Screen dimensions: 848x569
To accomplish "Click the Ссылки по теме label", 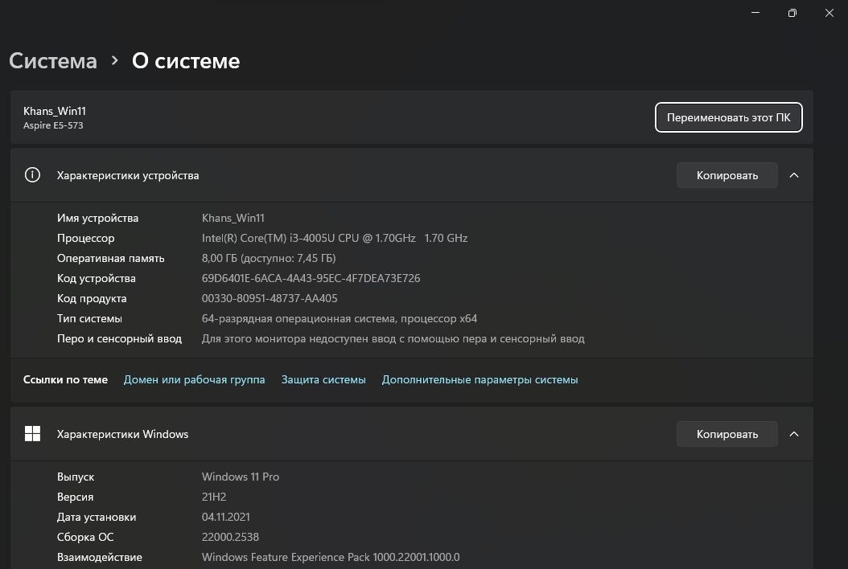I will 65,379.
